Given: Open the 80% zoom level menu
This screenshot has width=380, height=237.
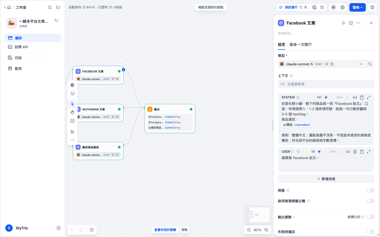Looking at the screenshot, I should point(258,230).
